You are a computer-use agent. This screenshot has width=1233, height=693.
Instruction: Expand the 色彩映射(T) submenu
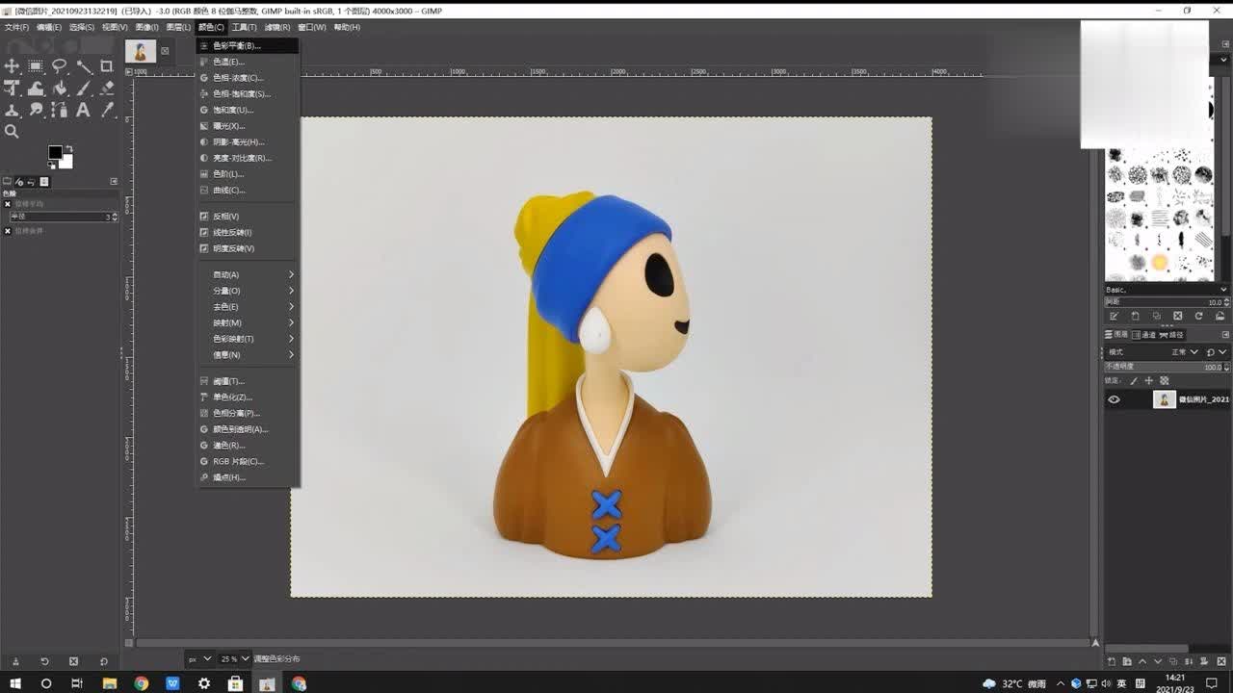coord(248,339)
